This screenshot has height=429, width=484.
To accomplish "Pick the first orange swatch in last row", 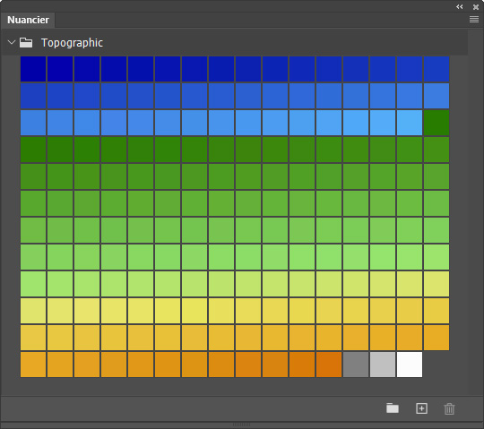I will coord(33,365).
